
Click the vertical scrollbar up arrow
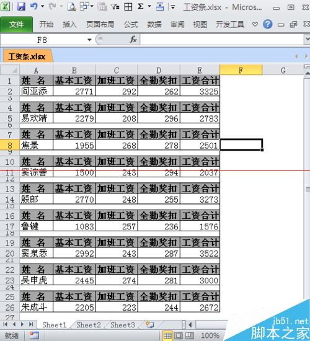(x=307, y=73)
